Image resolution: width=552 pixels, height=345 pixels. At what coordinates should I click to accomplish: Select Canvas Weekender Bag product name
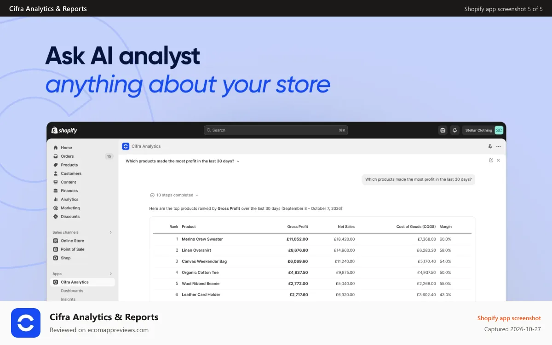click(204, 261)
